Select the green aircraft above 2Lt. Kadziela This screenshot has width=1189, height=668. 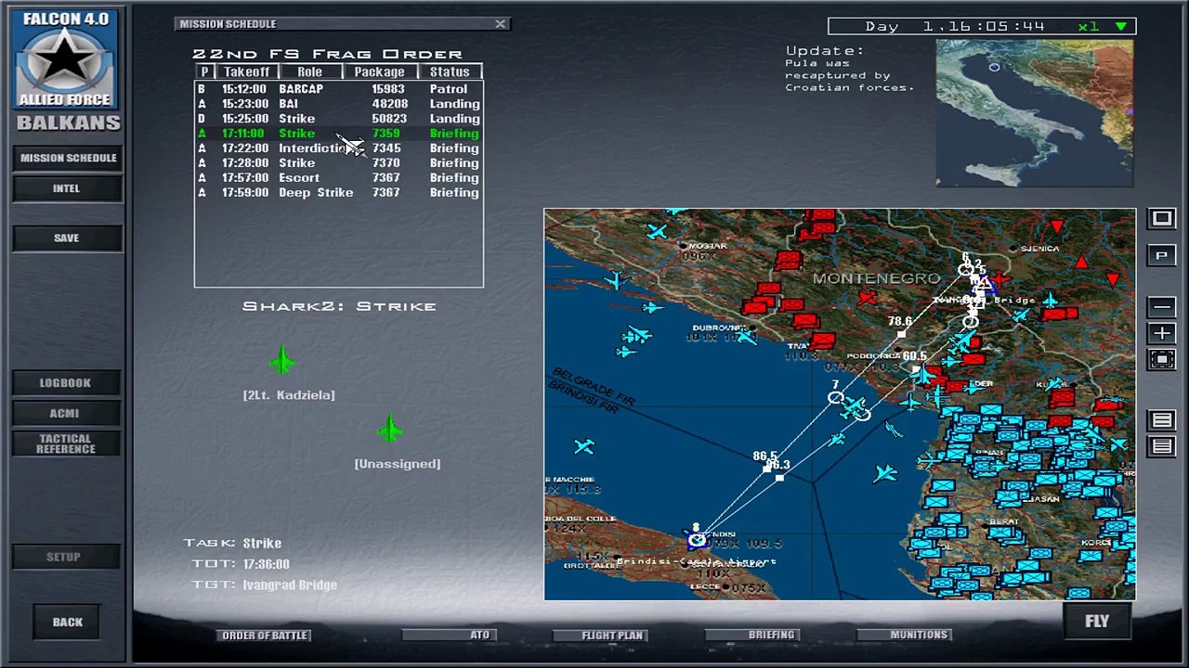pyautogui.click(x=282, y=360)
